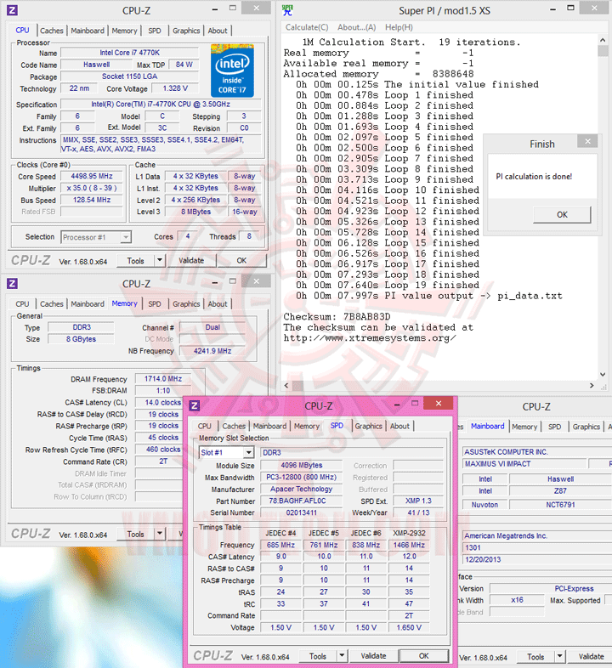
Task: Click the Checksum: 7B8AB83D line
Action: [337, 316]
